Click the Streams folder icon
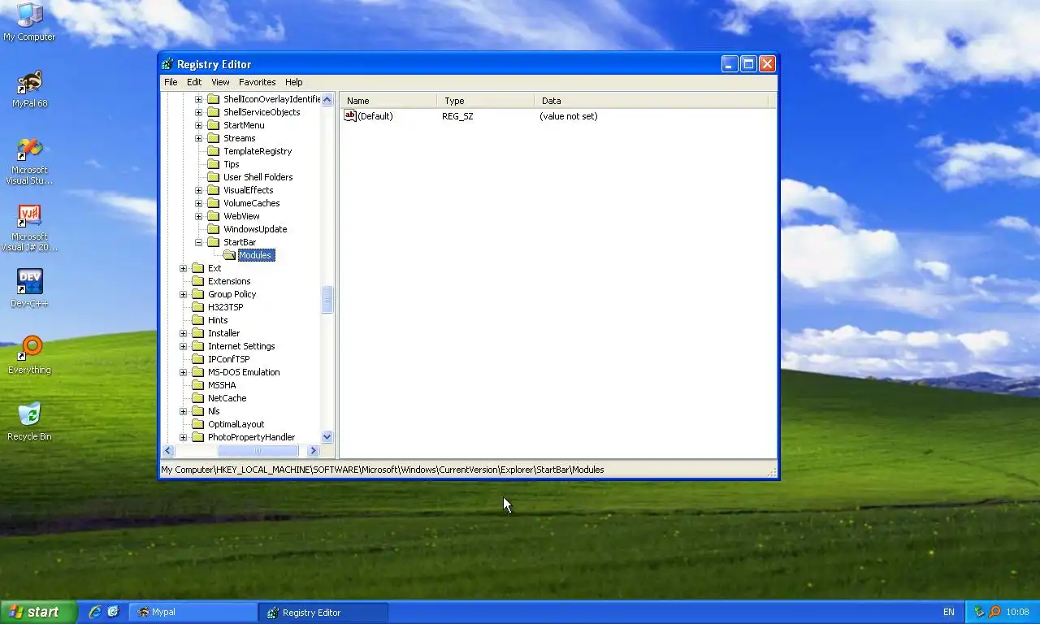The height and width of the screenshot is (624, 1040). tap(214, 138)
